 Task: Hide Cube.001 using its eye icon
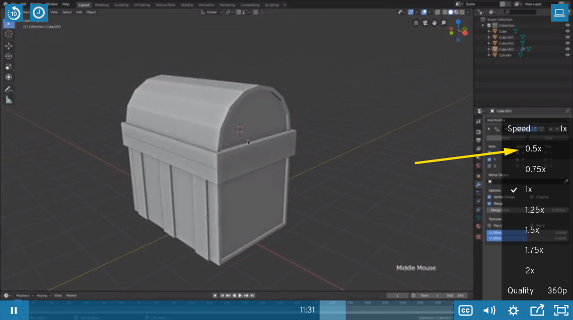(x=567, y=37)
